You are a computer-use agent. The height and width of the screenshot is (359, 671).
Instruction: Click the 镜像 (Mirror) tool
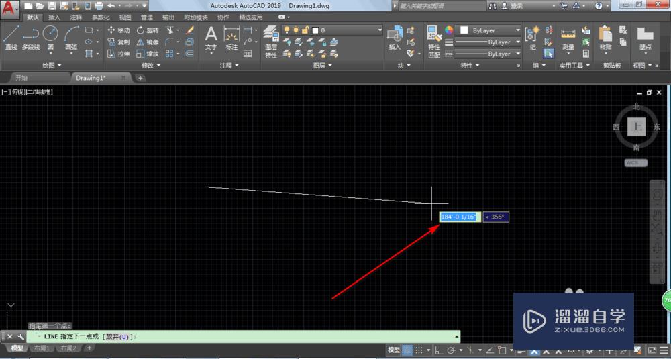(148, 42)
